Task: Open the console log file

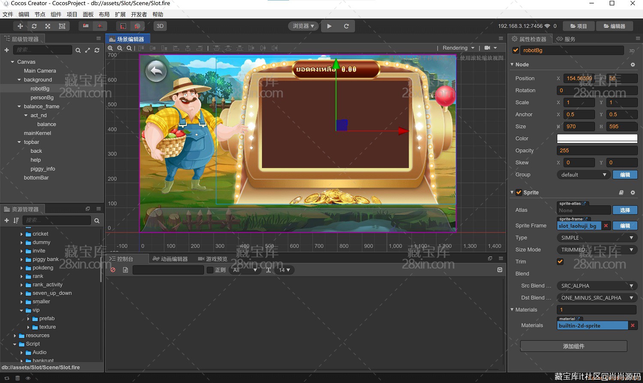Action: pos(126,270)
